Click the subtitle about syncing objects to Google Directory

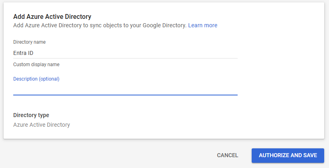(100, 25)
